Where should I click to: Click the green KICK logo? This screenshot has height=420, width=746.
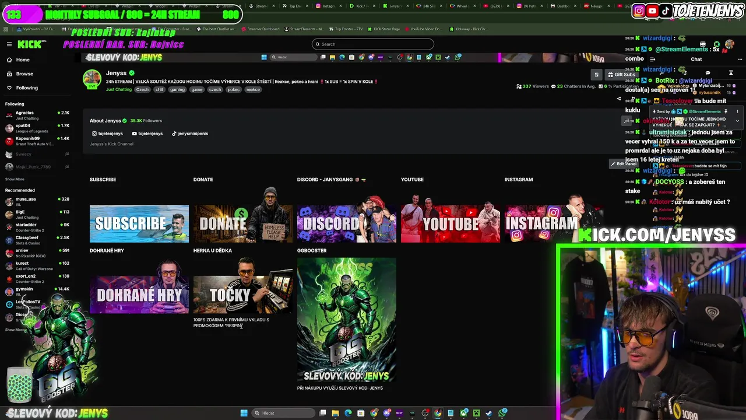(29, 44)
